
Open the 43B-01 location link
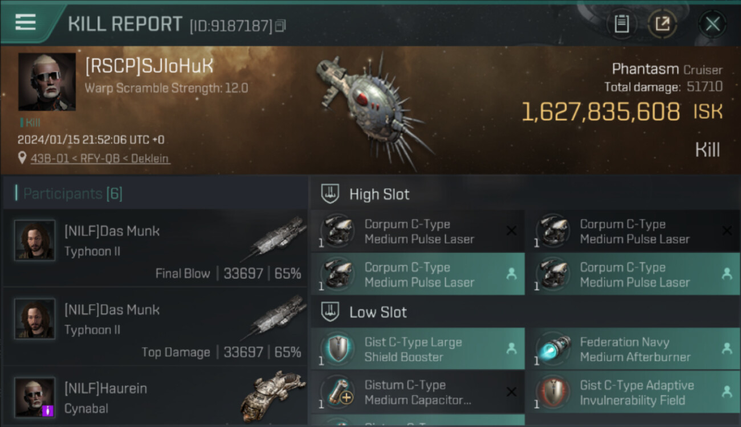coord(100,159)
